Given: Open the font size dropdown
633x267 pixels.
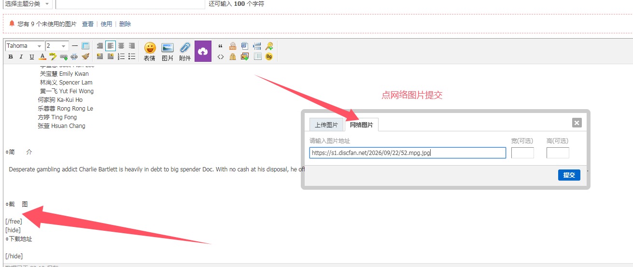Looking at the screenshot, I should 57,46.
